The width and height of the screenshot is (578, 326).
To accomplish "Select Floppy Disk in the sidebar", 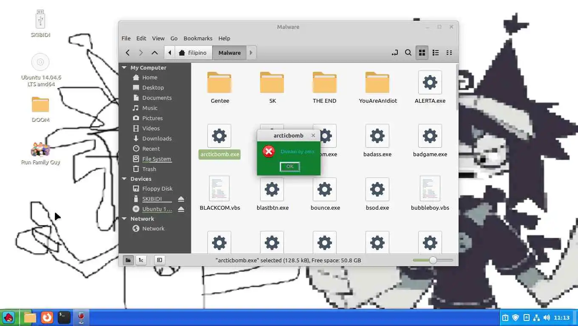I will [x=157, y=188].
